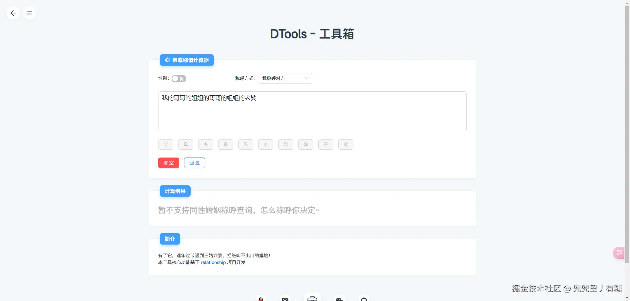Open the email envelope icon
Image resolution: width=630 pixels, height=301 pixels.
285,298
